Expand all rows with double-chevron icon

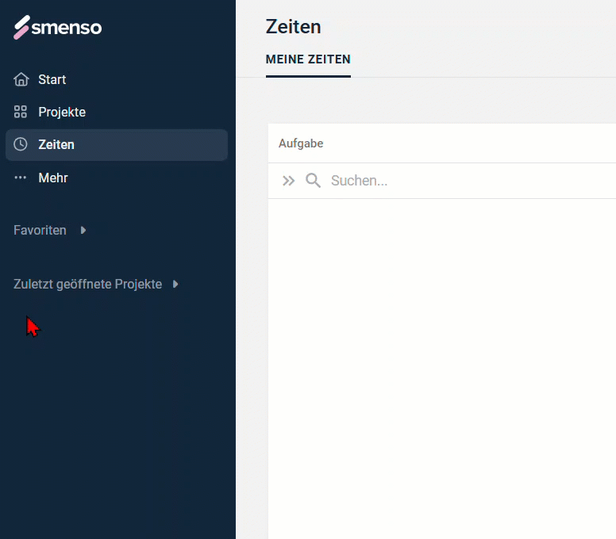pos(288,181)
